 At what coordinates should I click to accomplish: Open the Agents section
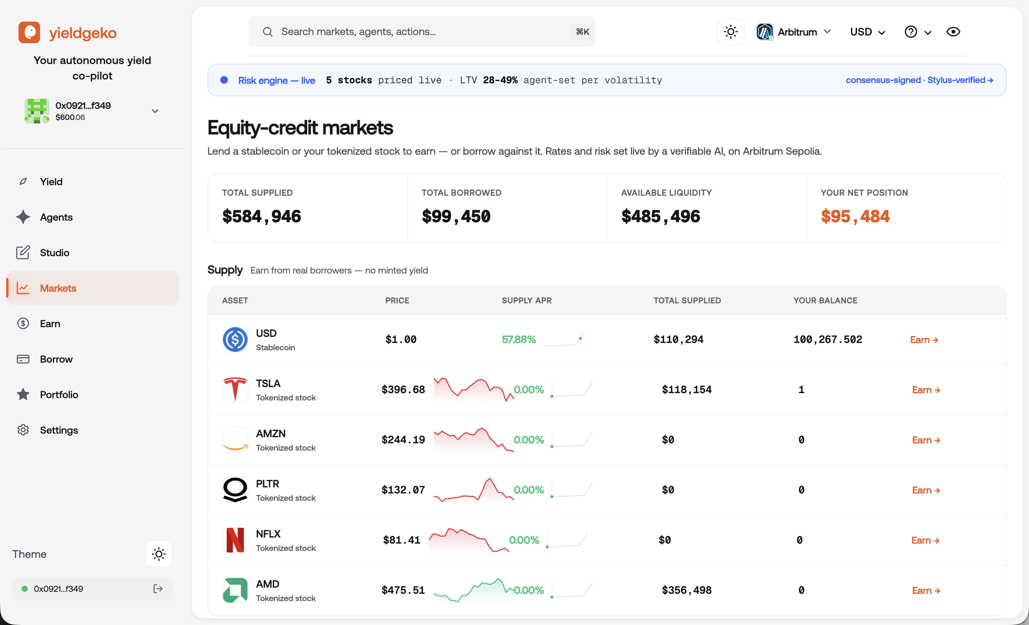[x=93, y=217]
